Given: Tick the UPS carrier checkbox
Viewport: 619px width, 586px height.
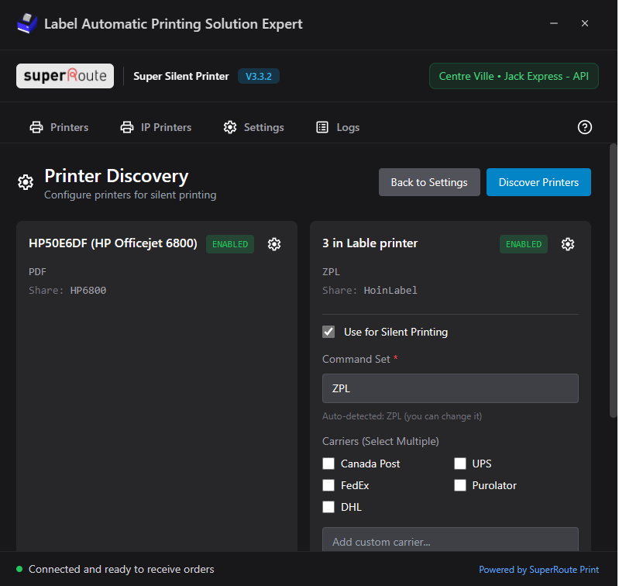Looking at the screenshot, I should (460, 464).
